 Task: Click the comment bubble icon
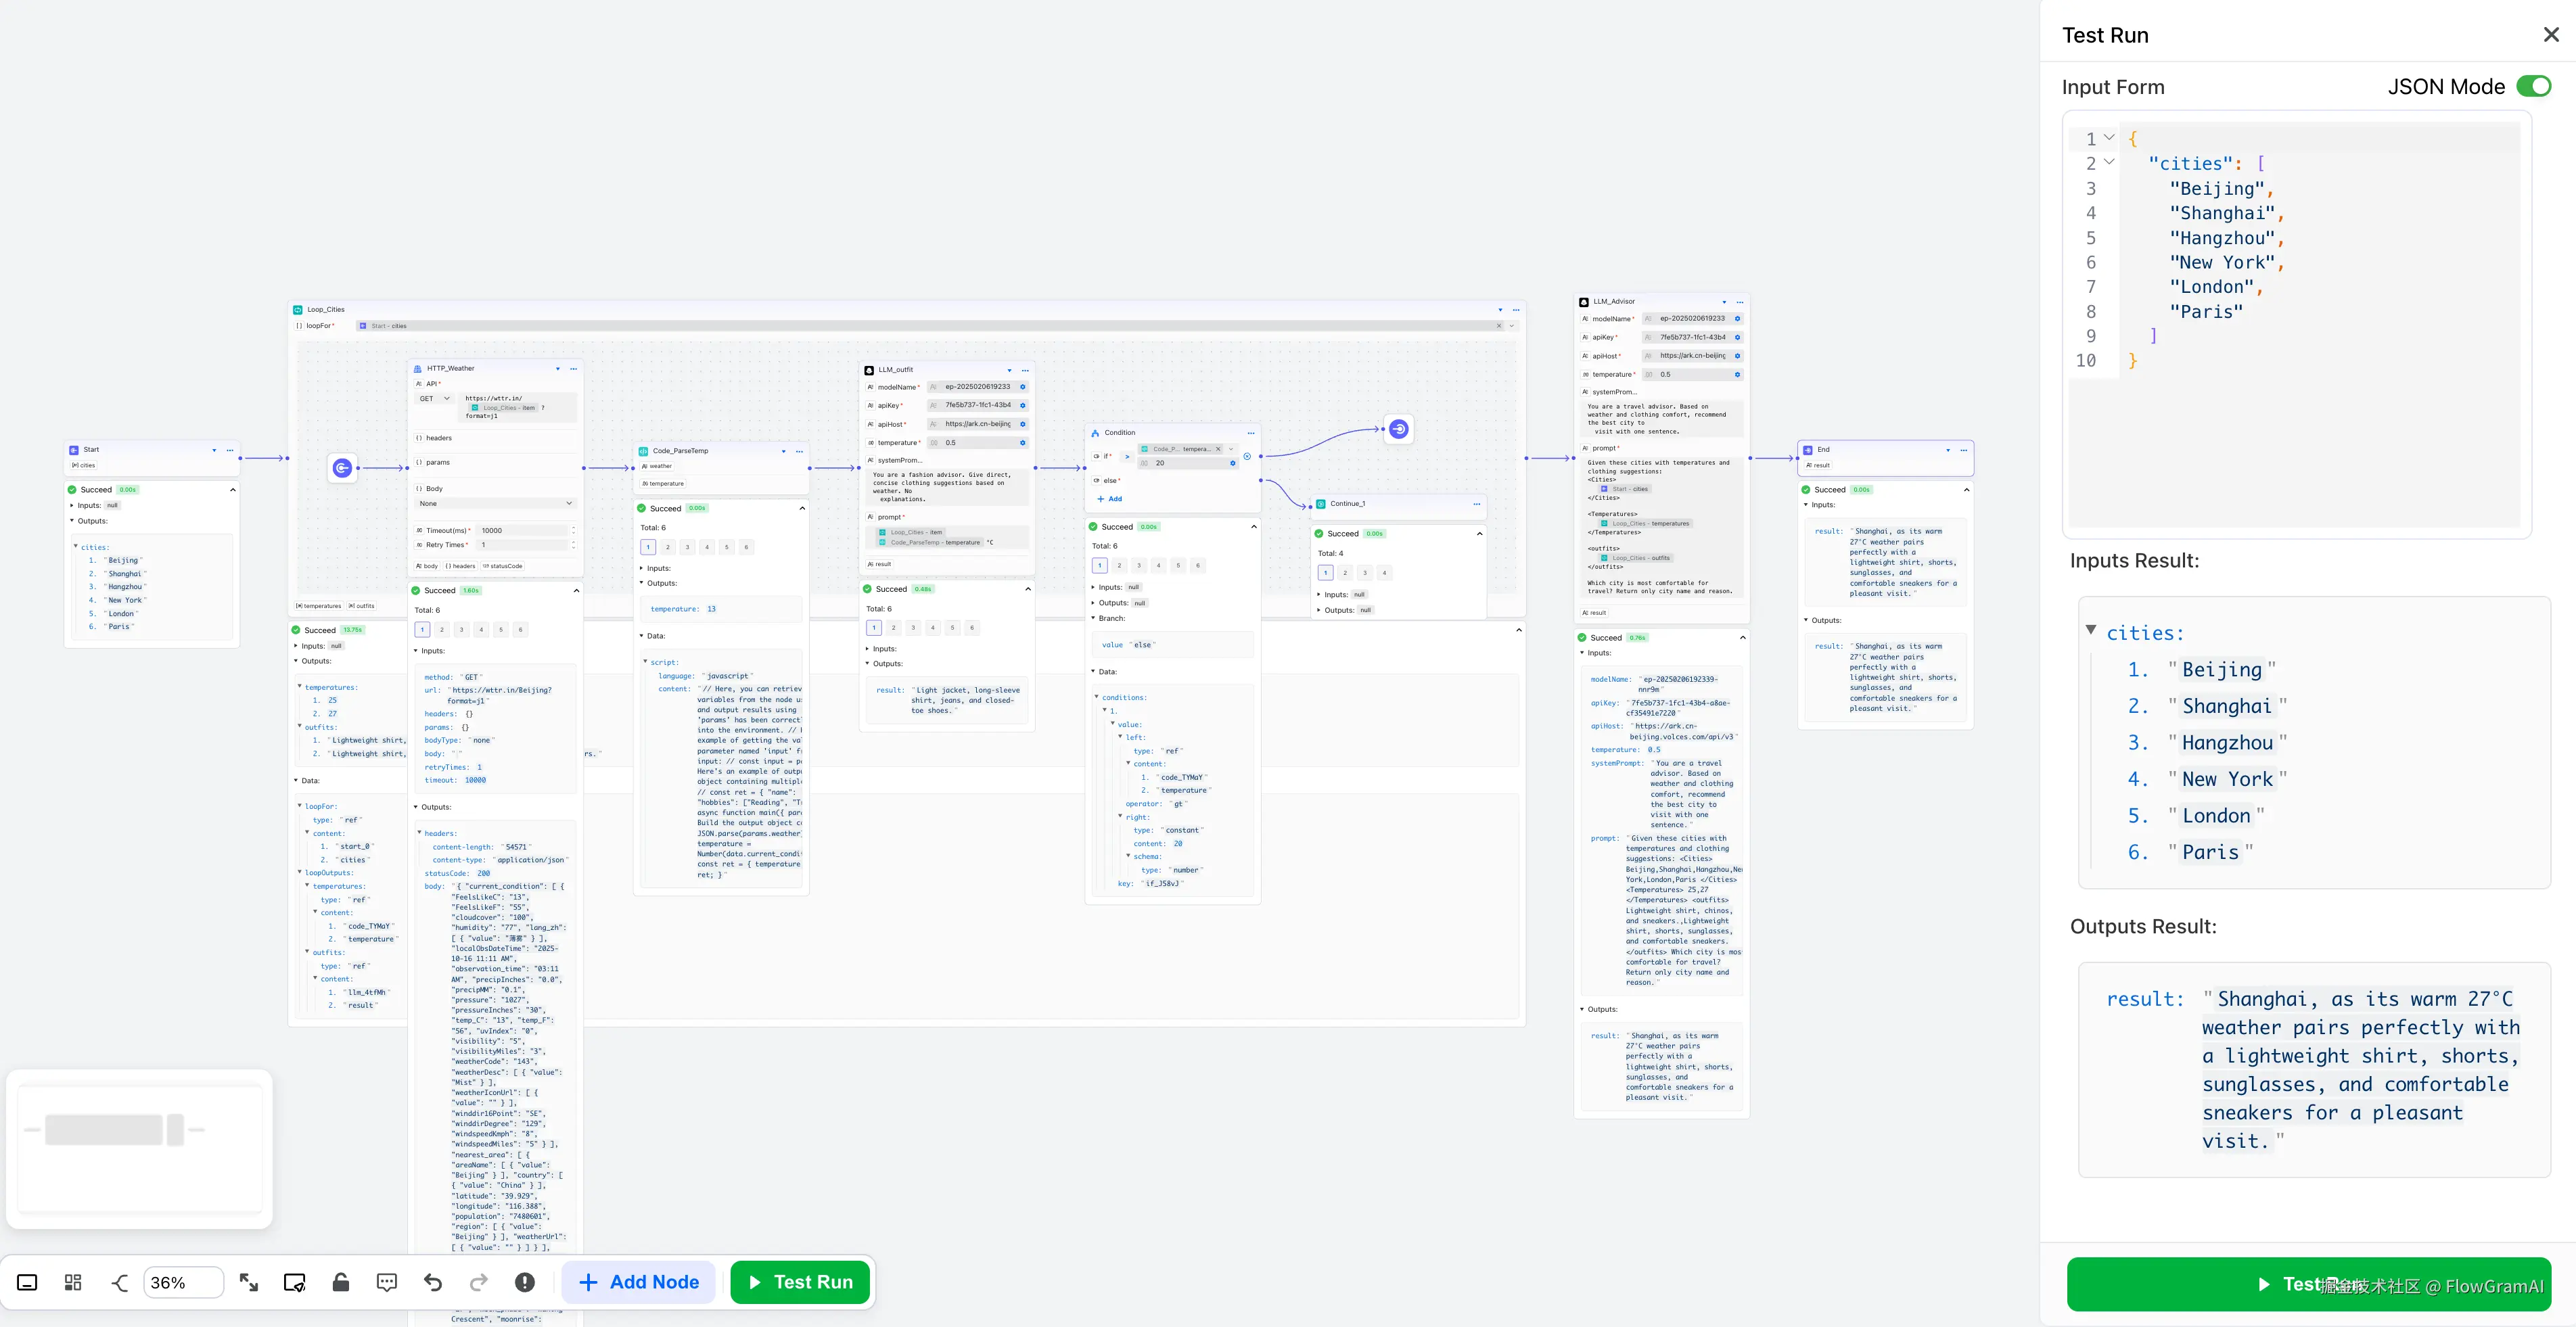(x=387, y=1282)
